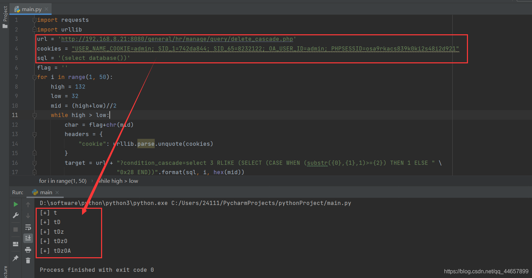Click console output '[+] tDz' line
The height and width of the screenshot is (278, 532).
click(x=52, y=232)
